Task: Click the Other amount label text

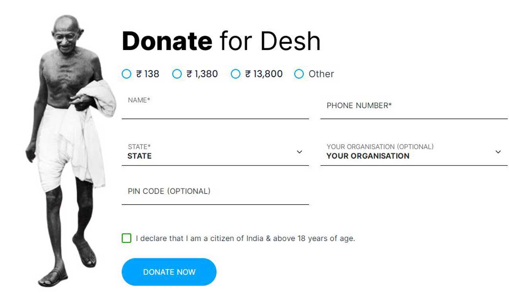Action: (322, 74)
